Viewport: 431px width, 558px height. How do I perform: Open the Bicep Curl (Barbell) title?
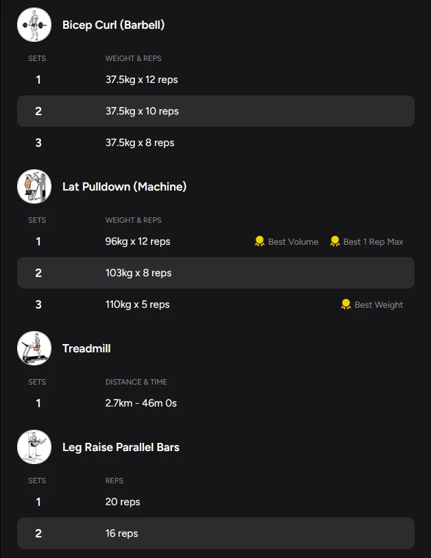click(114, 25)
